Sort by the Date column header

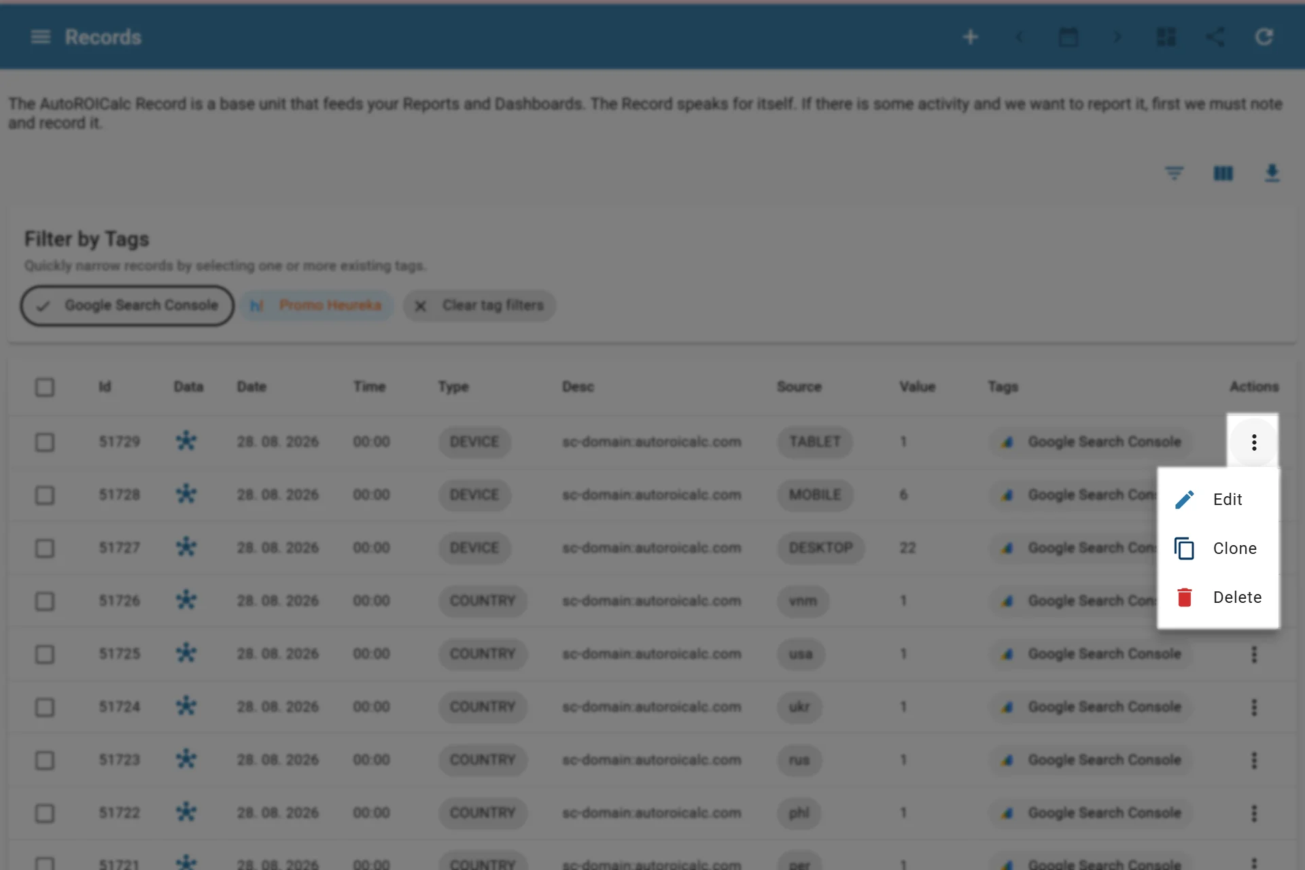tap(251, 387)
